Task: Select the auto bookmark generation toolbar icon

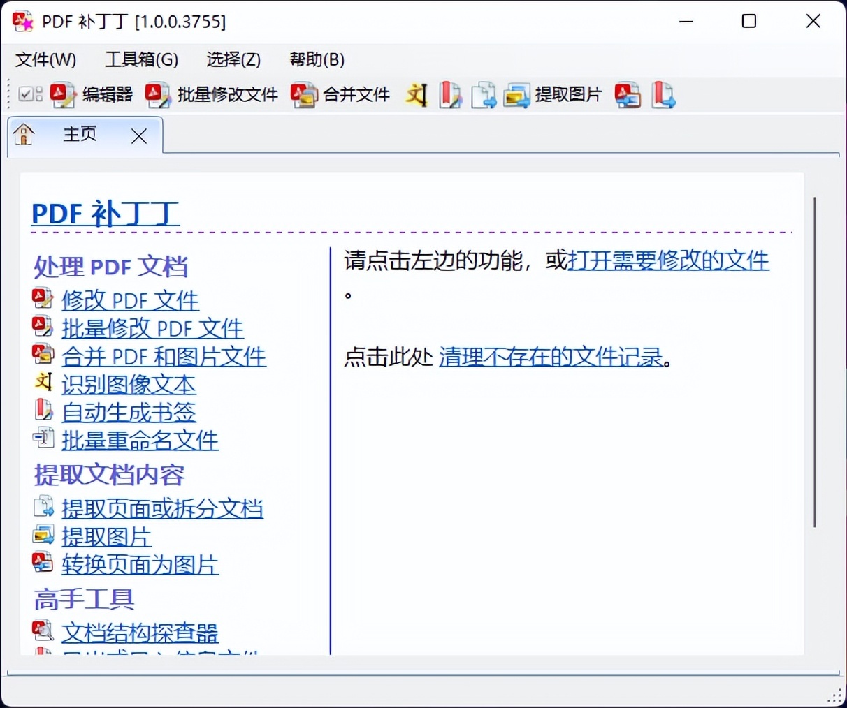Action: 451,95
